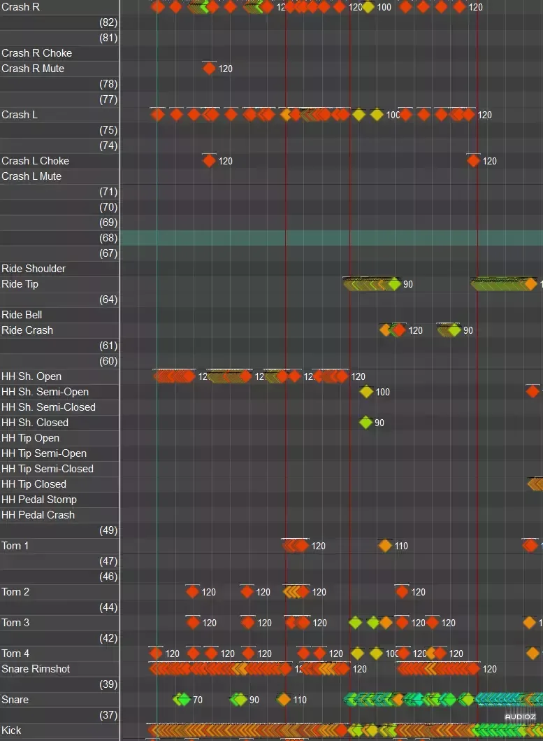Viewport: 543px width, 741px height.
Task: Click the highlighted (68) note row label
Action: pos(108,238)
